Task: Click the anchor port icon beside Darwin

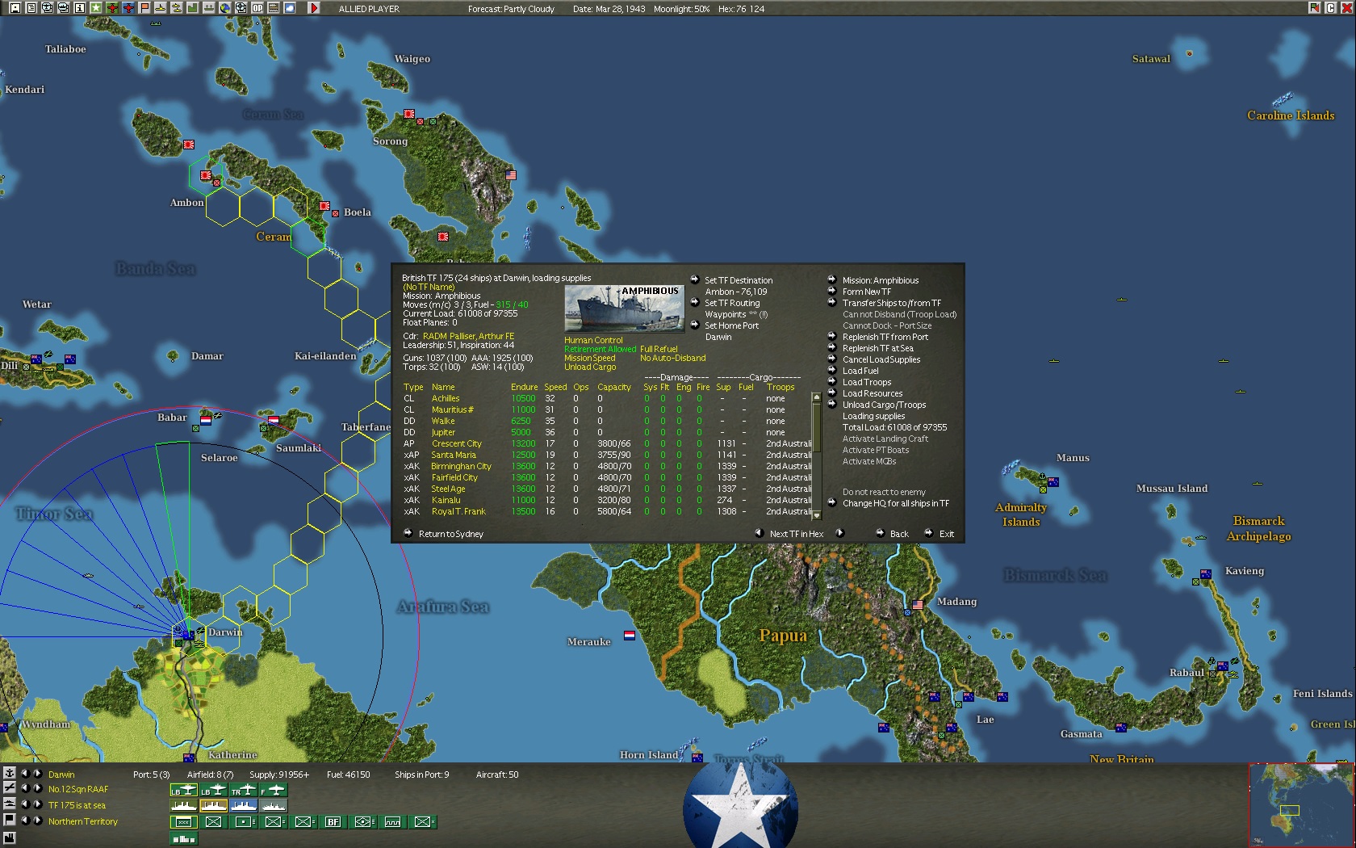Action: click(10, 774)
